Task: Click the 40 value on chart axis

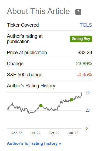Action: pos(88,92)
